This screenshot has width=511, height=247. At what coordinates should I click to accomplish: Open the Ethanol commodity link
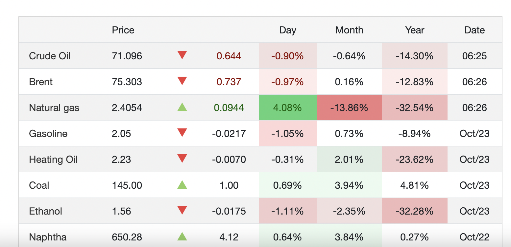pyautogui.click(x=45, y=211)
